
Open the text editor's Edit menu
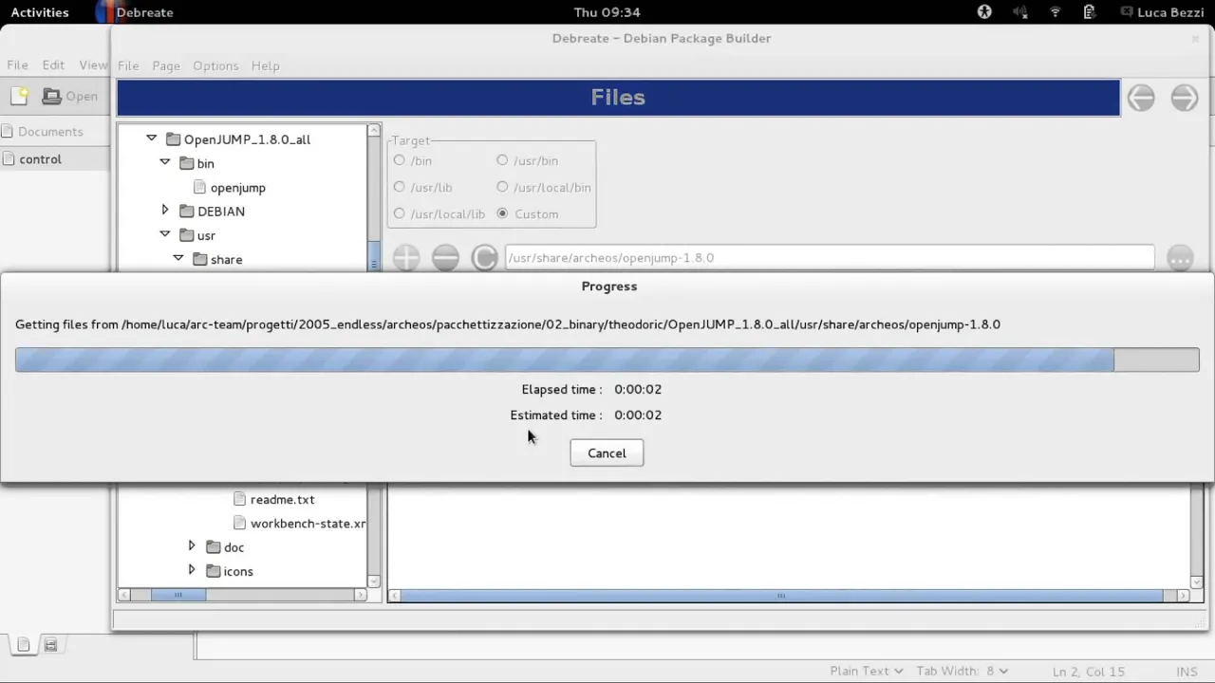(53, 65)
